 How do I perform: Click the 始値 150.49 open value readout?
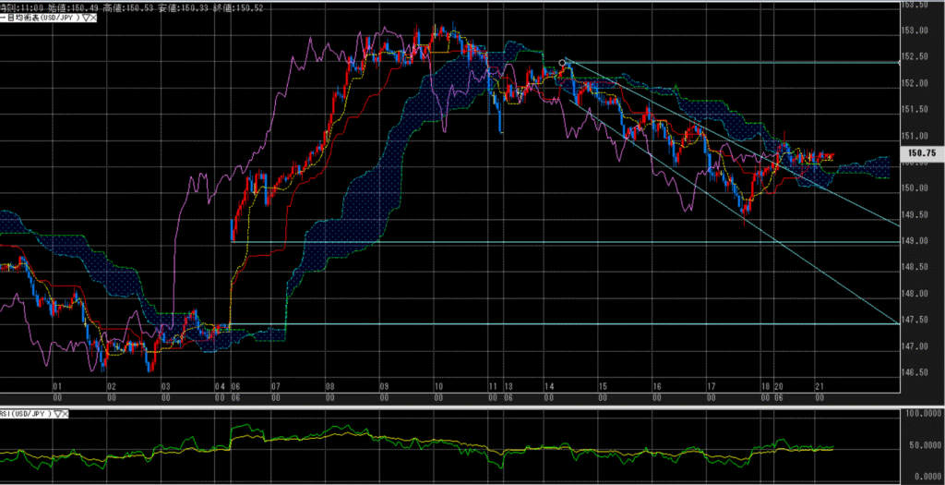(x=75, y=6)
